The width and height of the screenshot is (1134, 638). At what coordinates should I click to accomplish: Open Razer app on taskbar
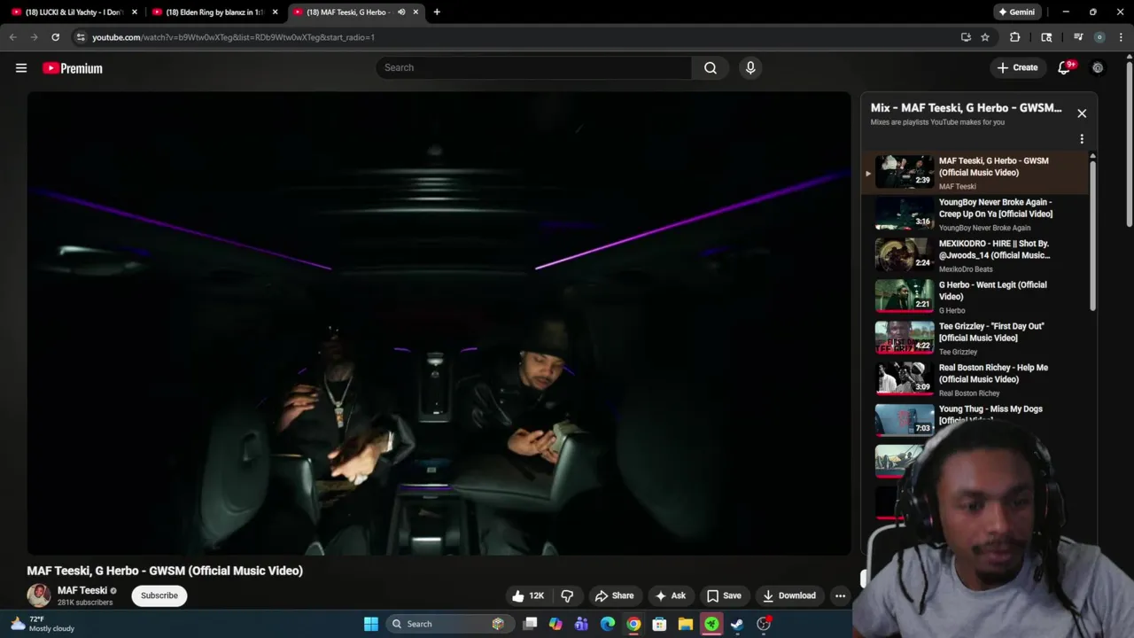coord(711,624)
